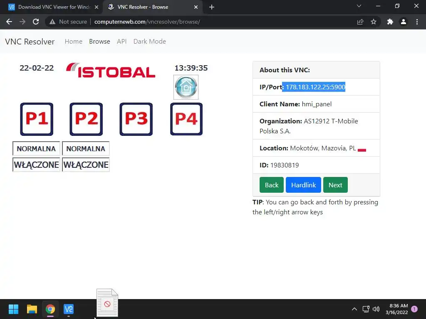
Task: Click the time 13:39:35
Action: coord(191,68)
